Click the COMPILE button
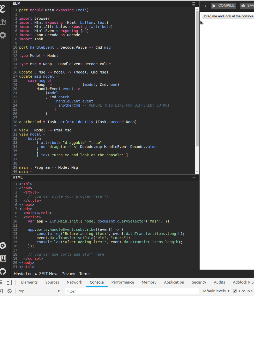 tap(223, 6)
